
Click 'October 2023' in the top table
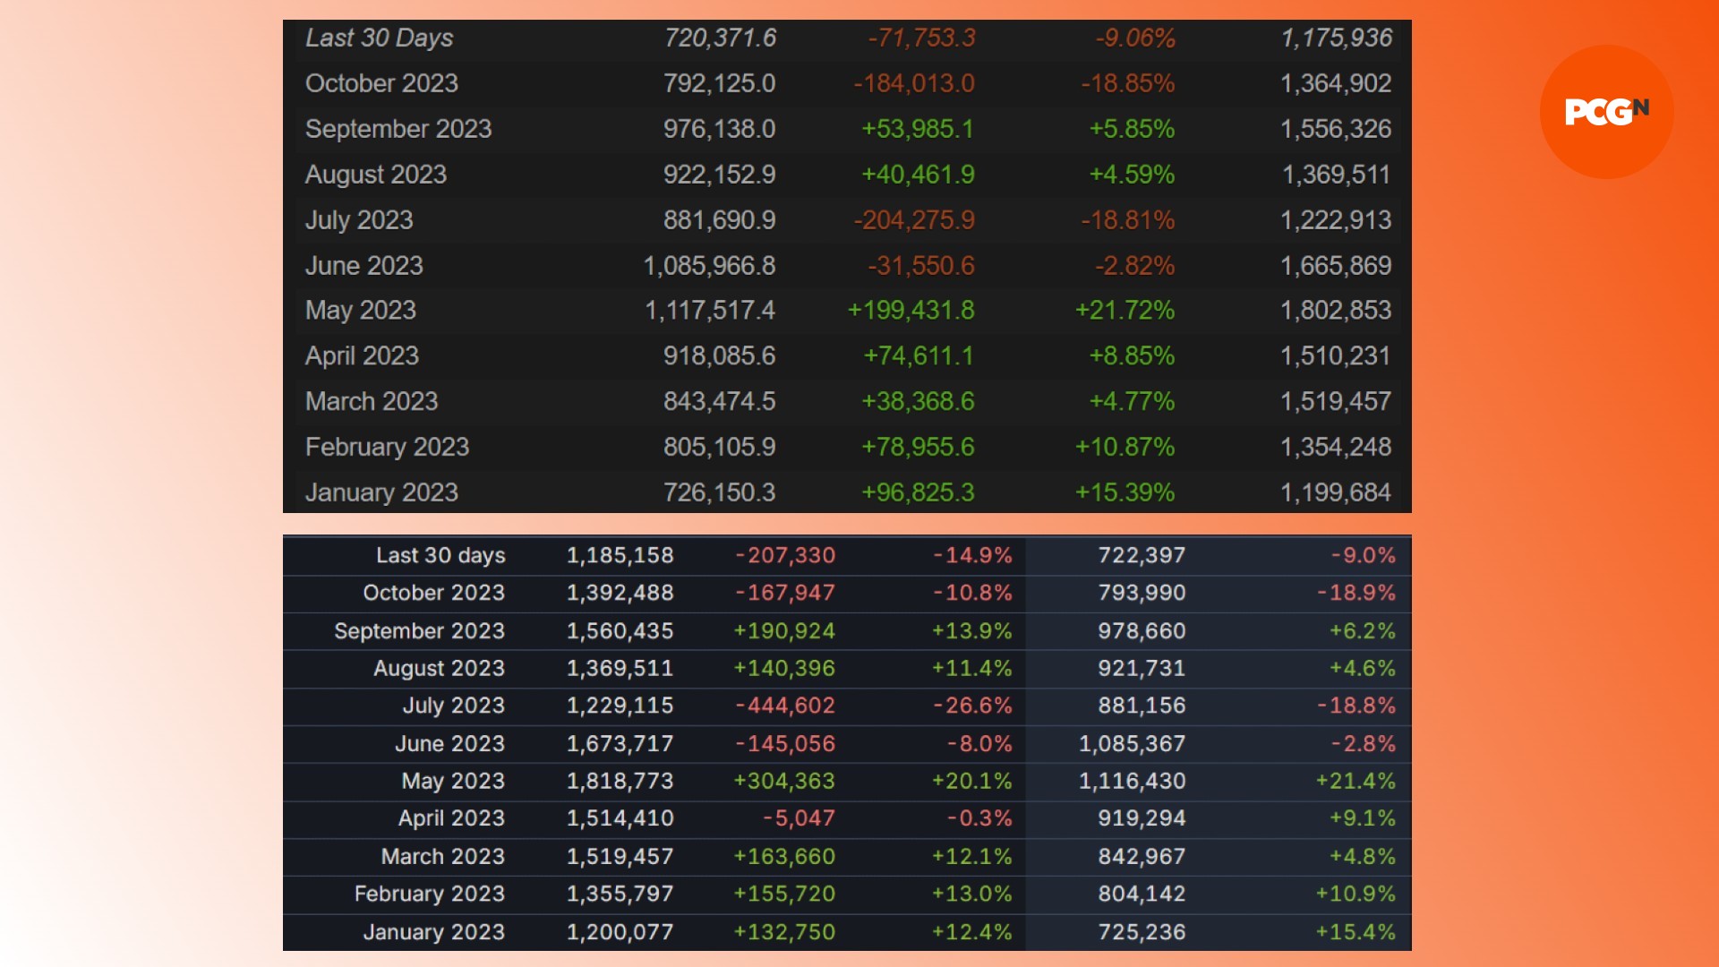pyautogui.click(x=381, y=83)
